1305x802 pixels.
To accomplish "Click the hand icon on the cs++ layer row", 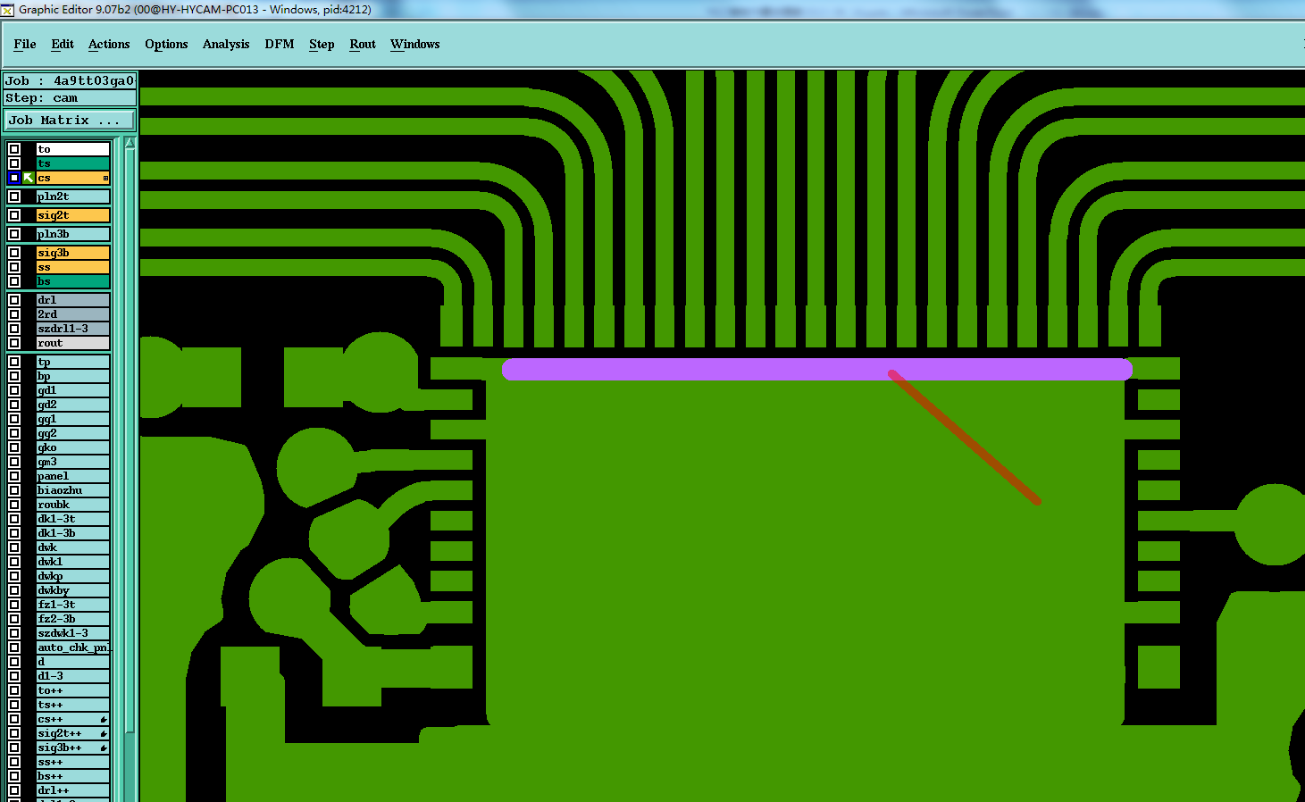I will [x=104, y=719].
